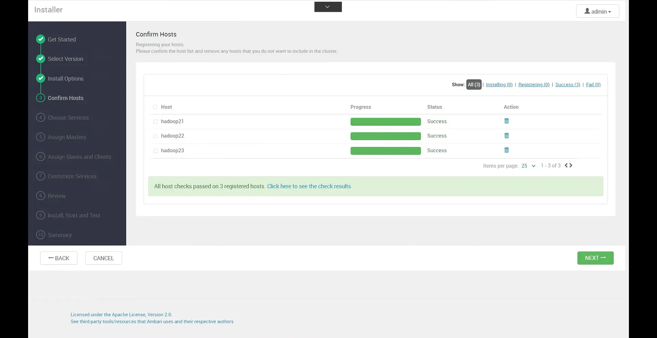Expand the dark collapsed panel at top
The image size is (657, 338).
328,7
